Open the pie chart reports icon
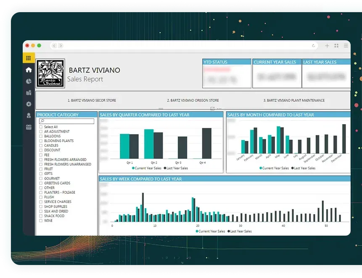362x278 pixels. coord(29,81)
